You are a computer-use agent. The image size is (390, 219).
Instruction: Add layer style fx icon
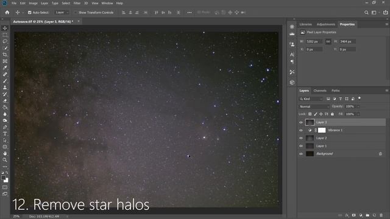[x=347, y=215]
